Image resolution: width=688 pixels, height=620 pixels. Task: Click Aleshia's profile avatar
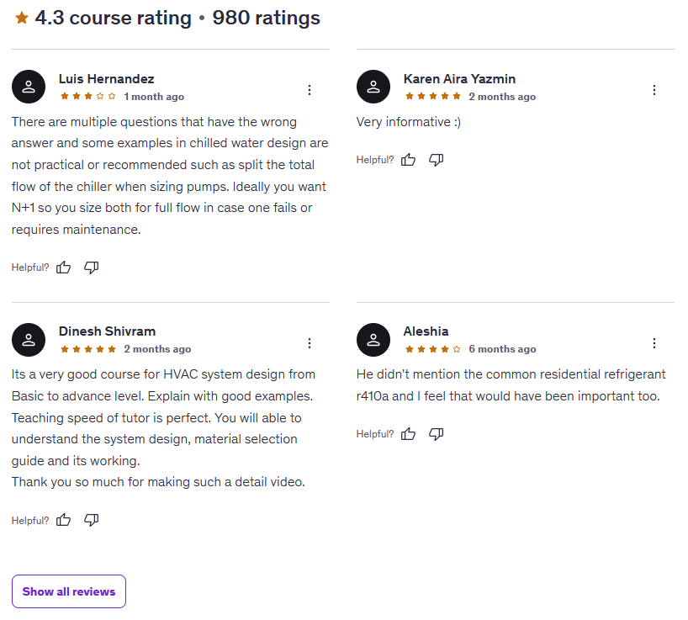tap(373, 340)
